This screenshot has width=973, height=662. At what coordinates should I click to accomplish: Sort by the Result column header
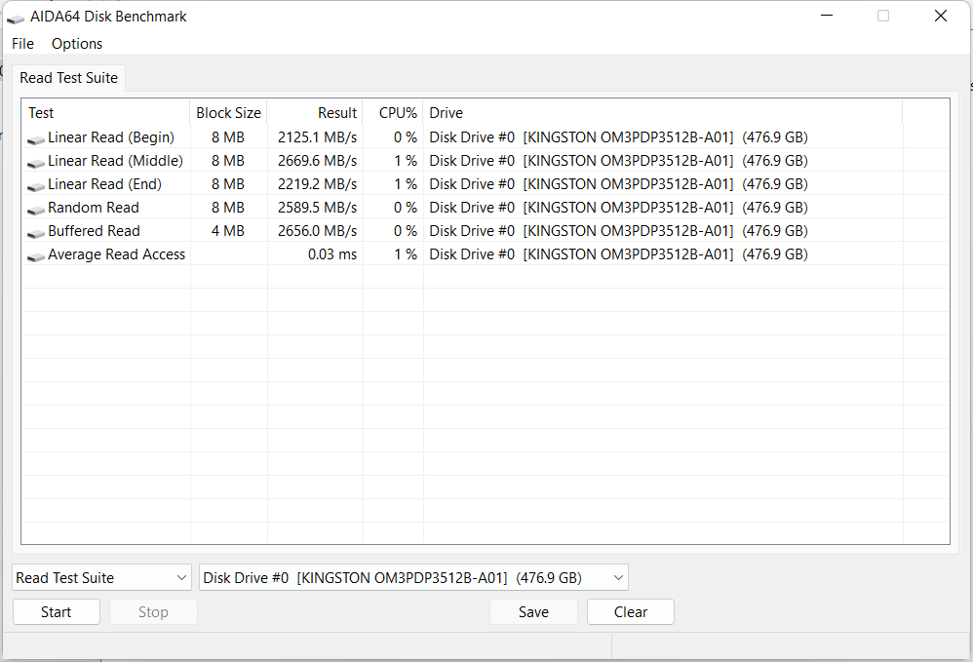(x=315, y=113)
